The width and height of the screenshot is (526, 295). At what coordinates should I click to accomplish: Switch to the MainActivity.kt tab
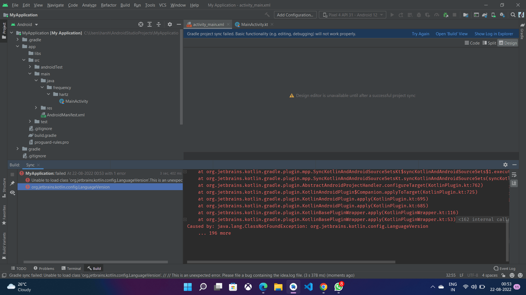[x=254, y=24]
